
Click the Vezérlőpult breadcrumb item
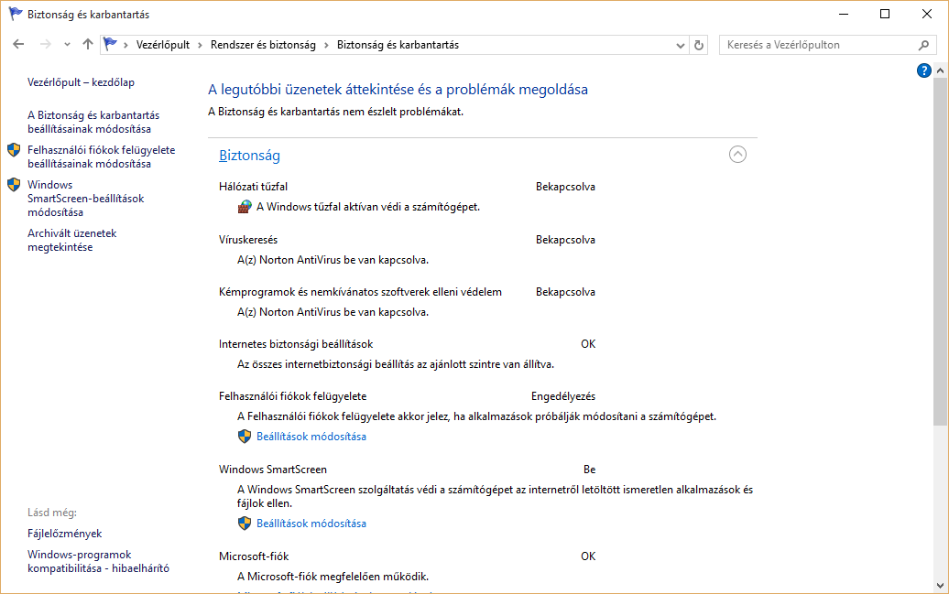[162, 45]
